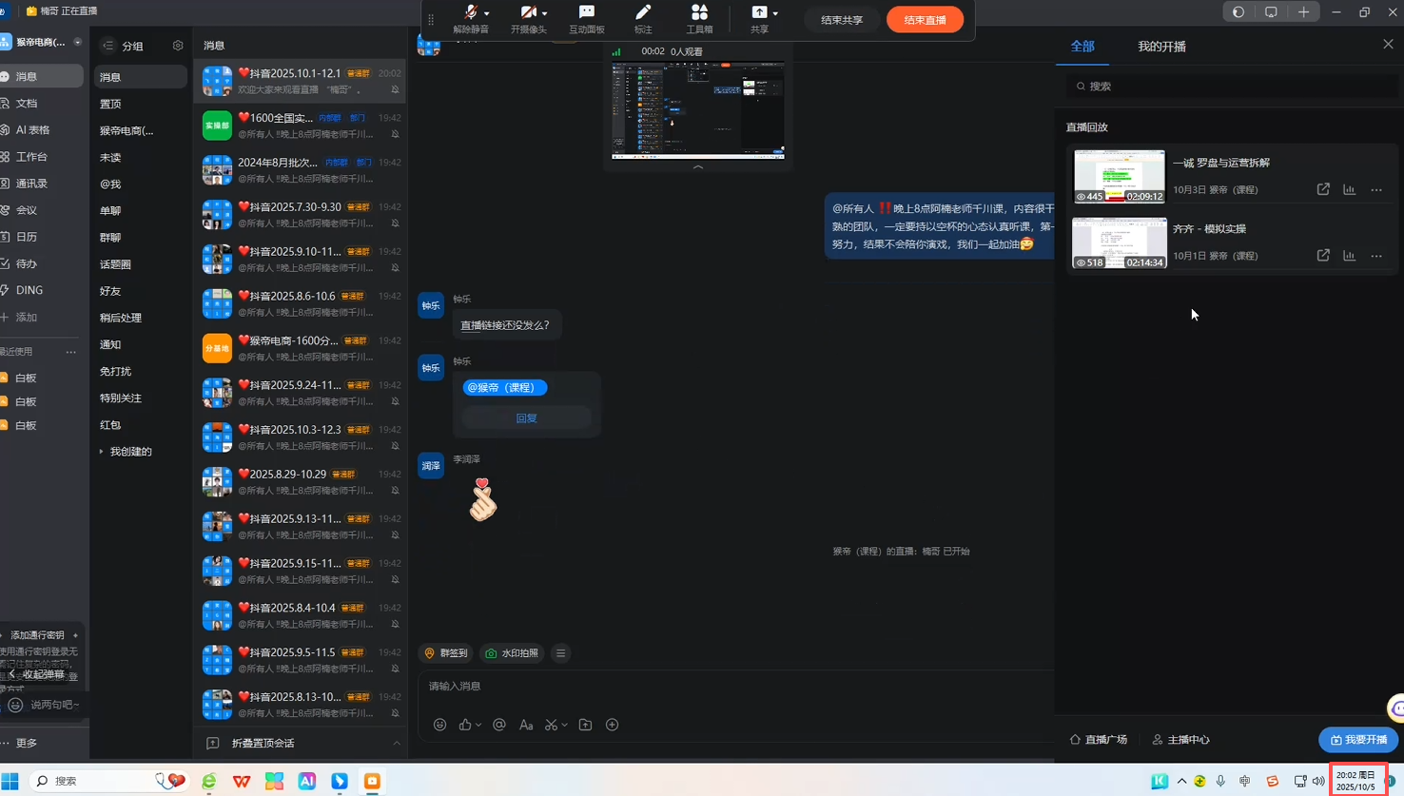Click the blue 我要开播 button
The height and width of the screenshot is (796, 1404).
pos(1357,739)
